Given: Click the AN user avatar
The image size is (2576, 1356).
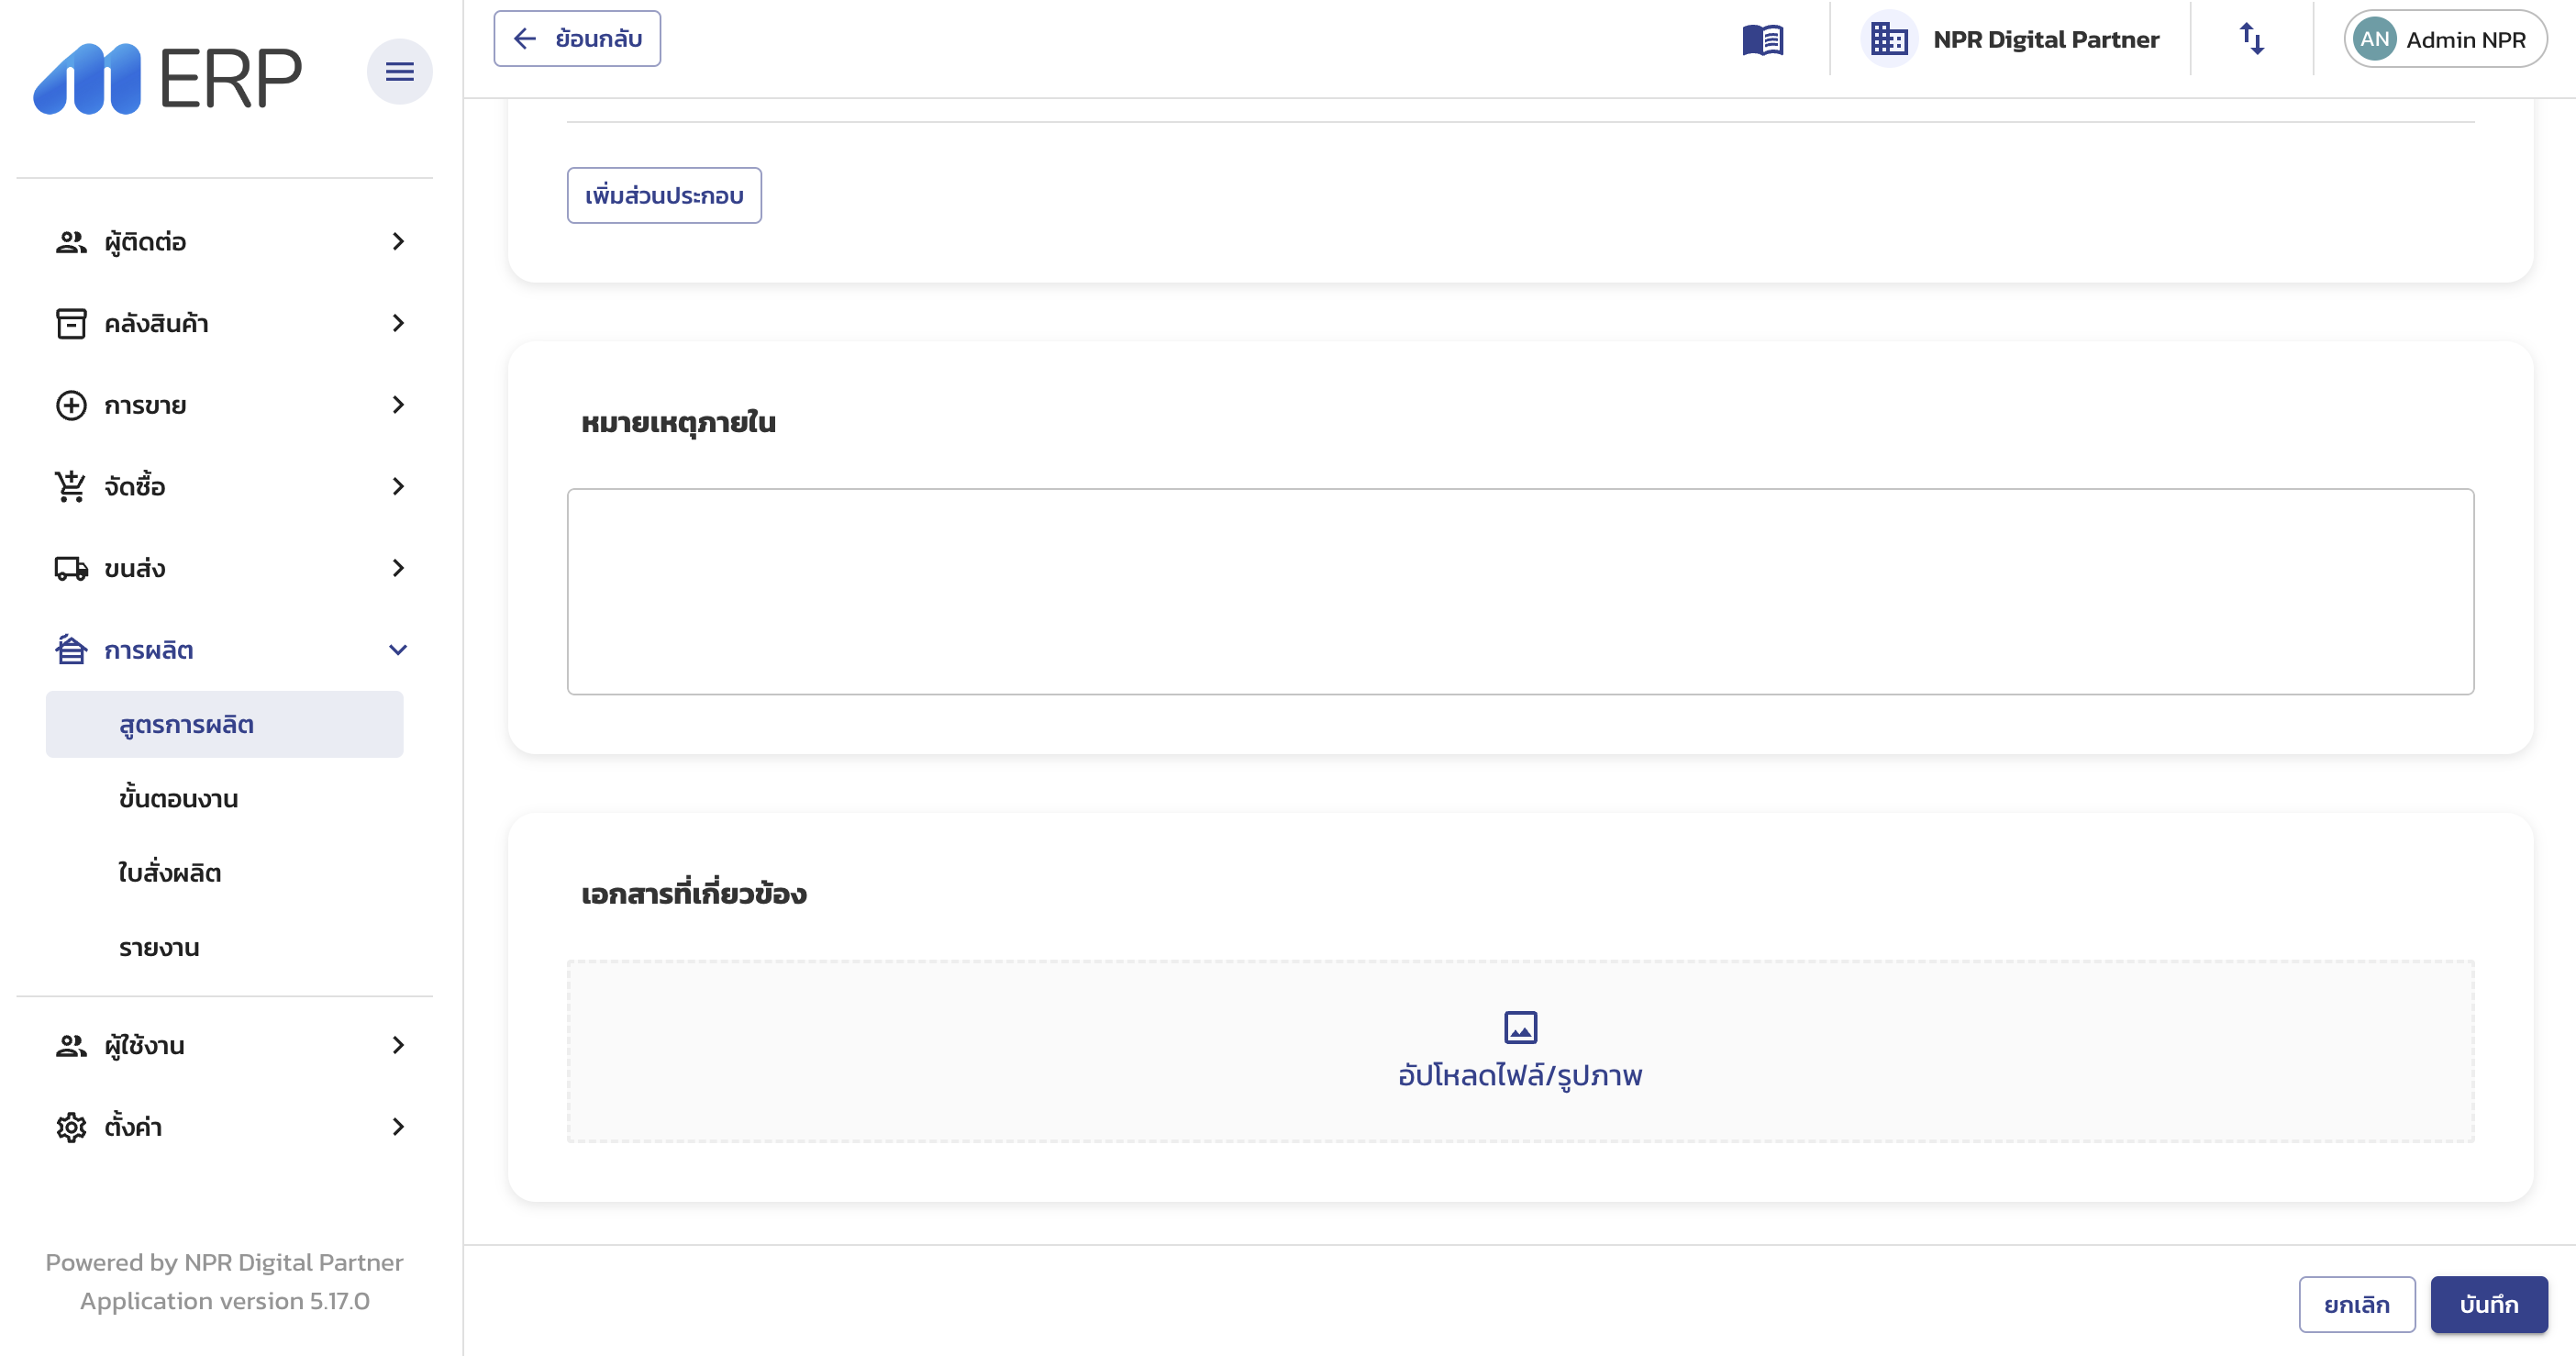Looking at the screenshot, I should (2374, 40).
